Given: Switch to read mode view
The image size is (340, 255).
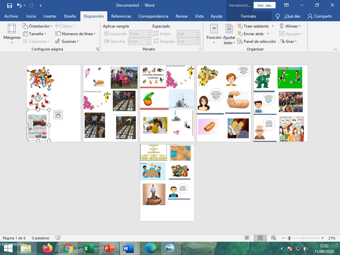Looking at the screenshot, I should [247, 238].
